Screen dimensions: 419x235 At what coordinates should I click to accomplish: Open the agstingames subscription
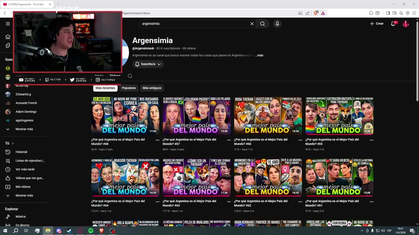(x=25, y=120)
